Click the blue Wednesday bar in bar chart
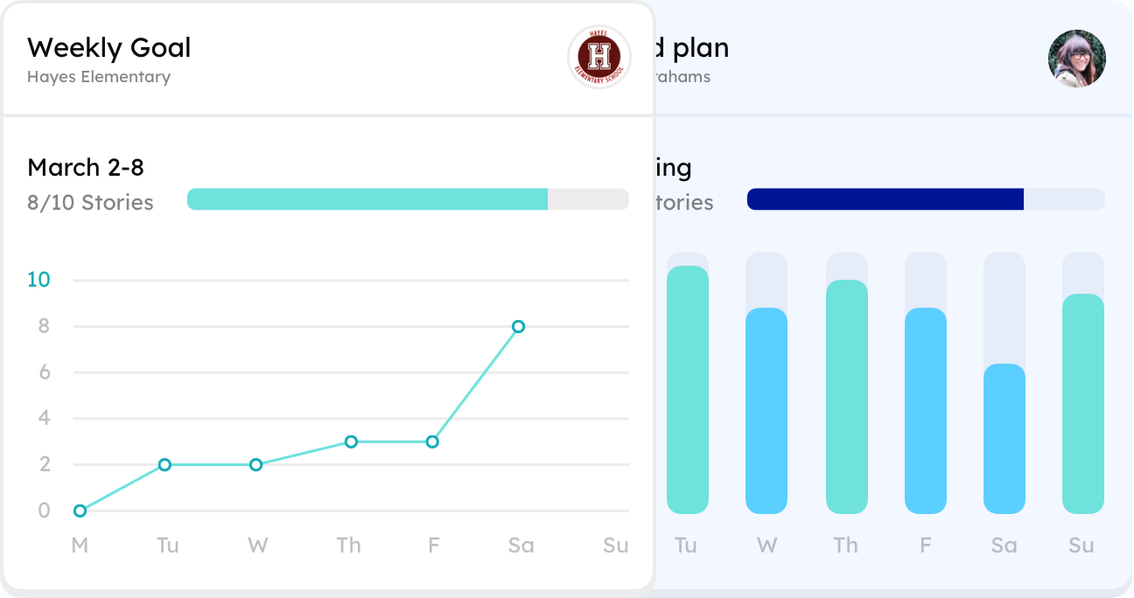Viewport: 1134px width, 598px height. pyautogui.click(x=766, y=411)
